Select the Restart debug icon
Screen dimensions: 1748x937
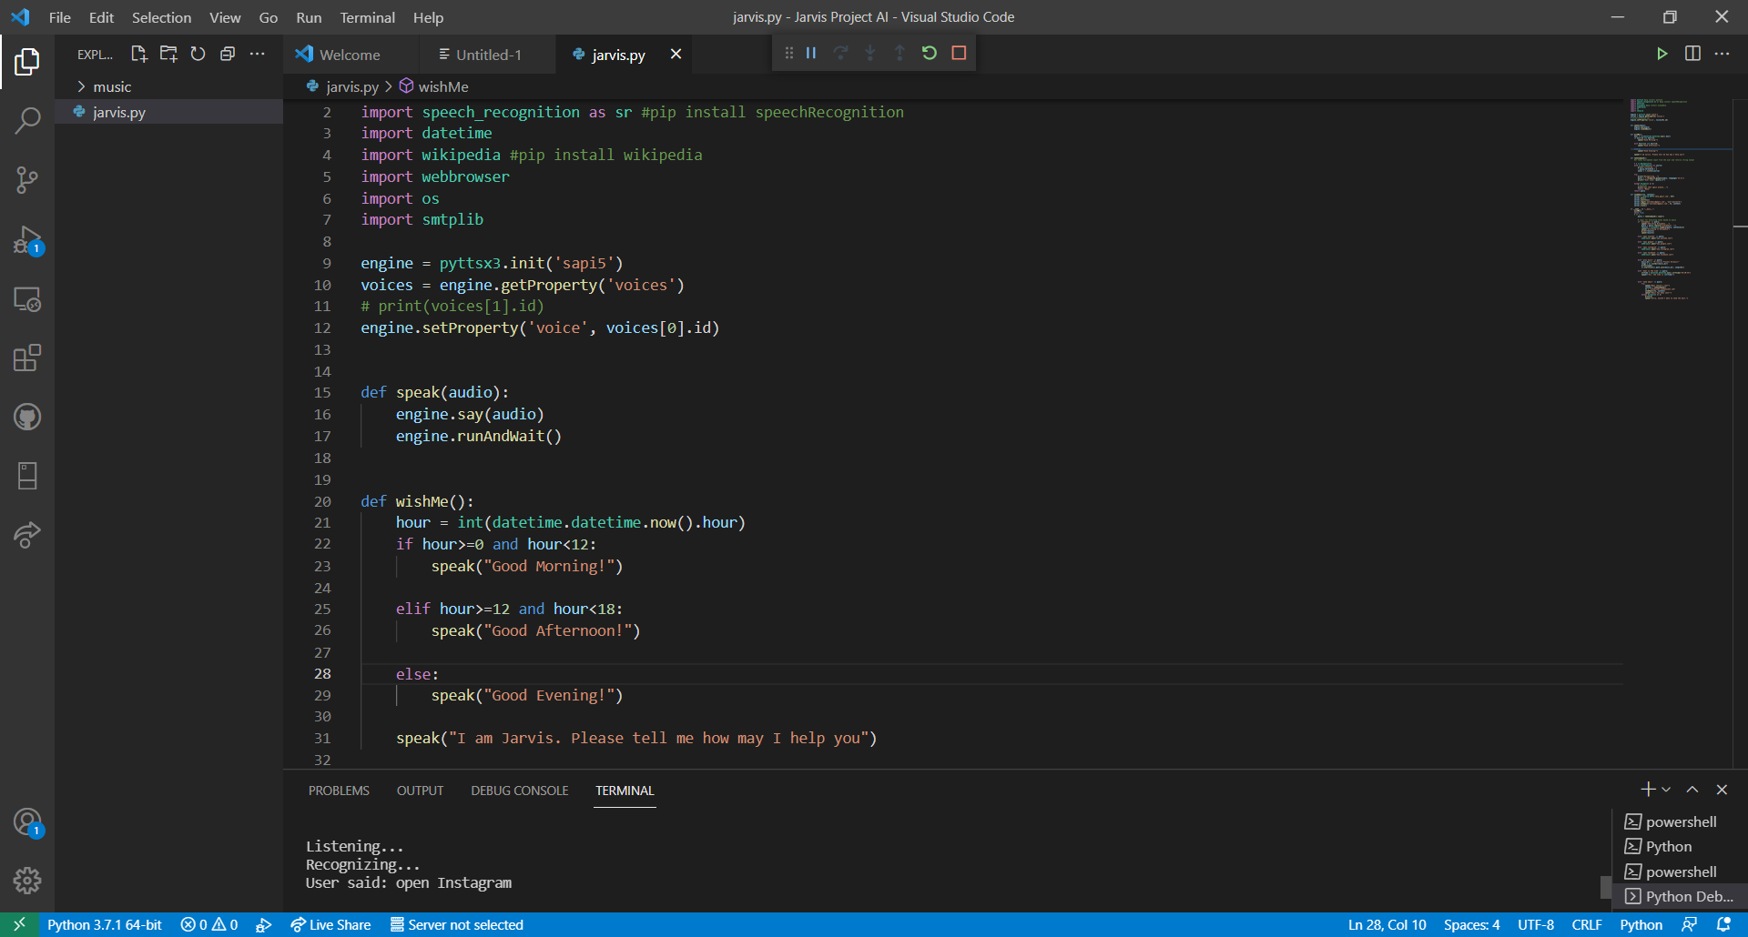pyautogui.click(x=929, y=53)
